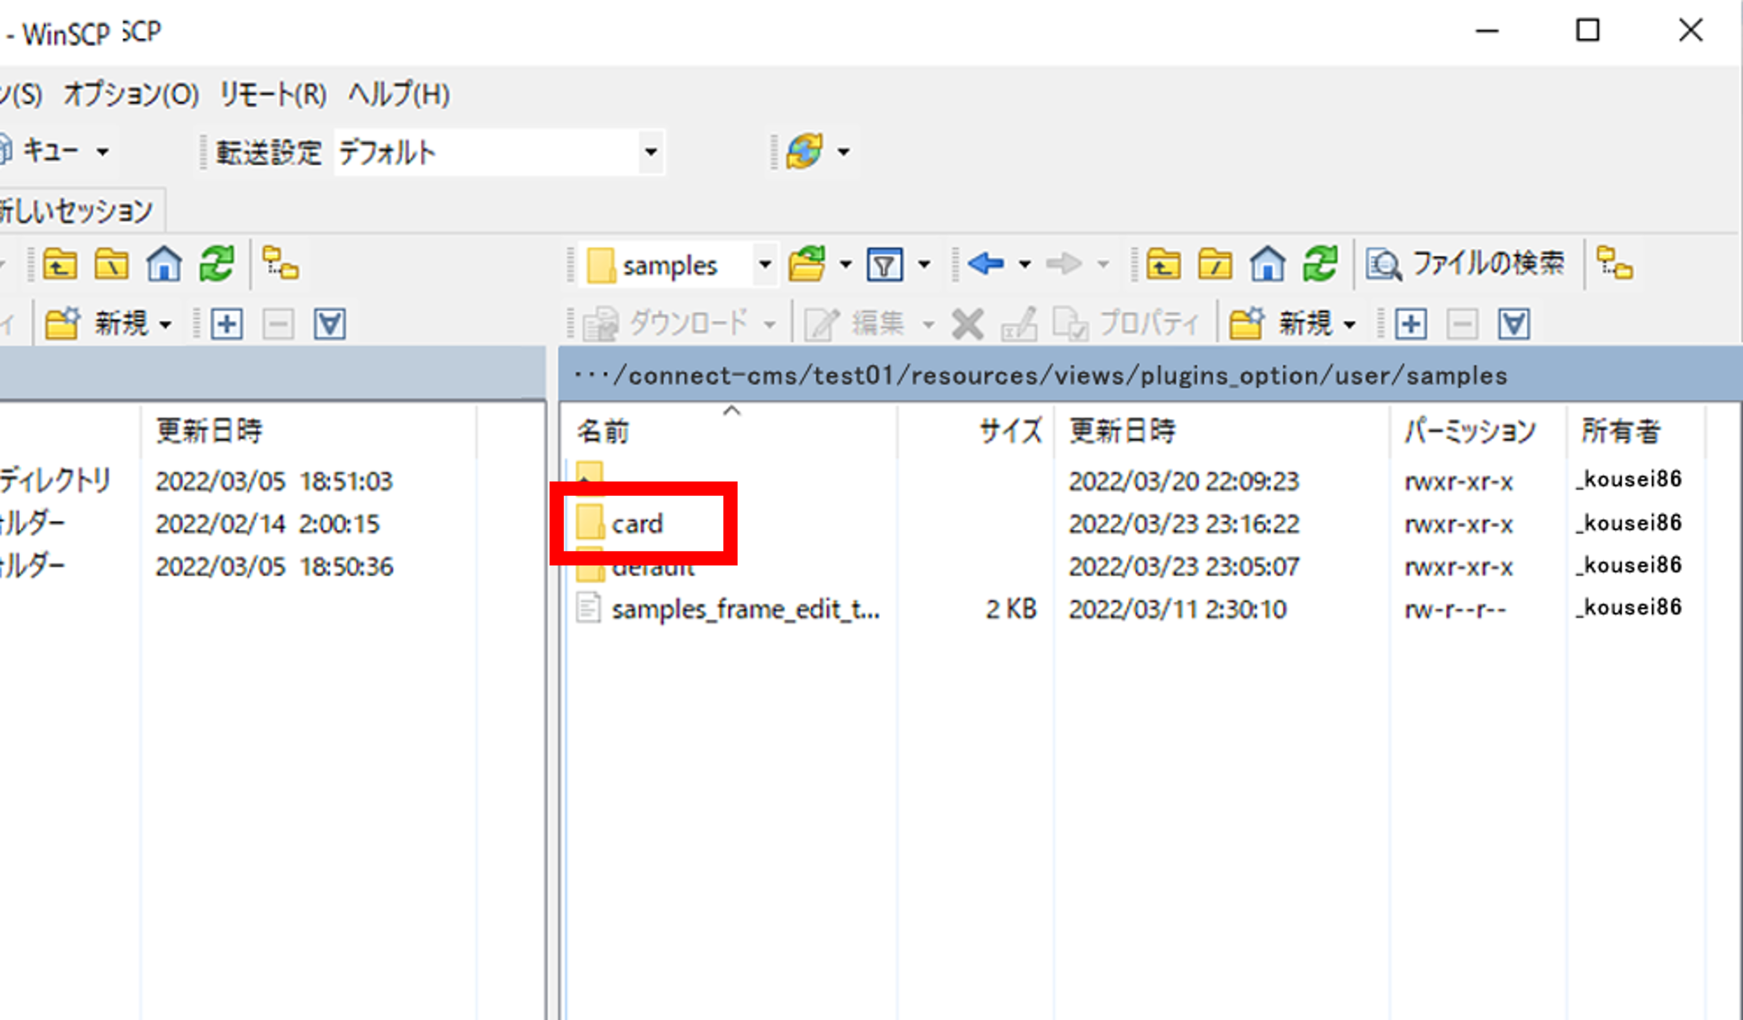1743x1020 pixels.
Task: Switch to the 新しいセッション tab
Action: pos(78,210)
